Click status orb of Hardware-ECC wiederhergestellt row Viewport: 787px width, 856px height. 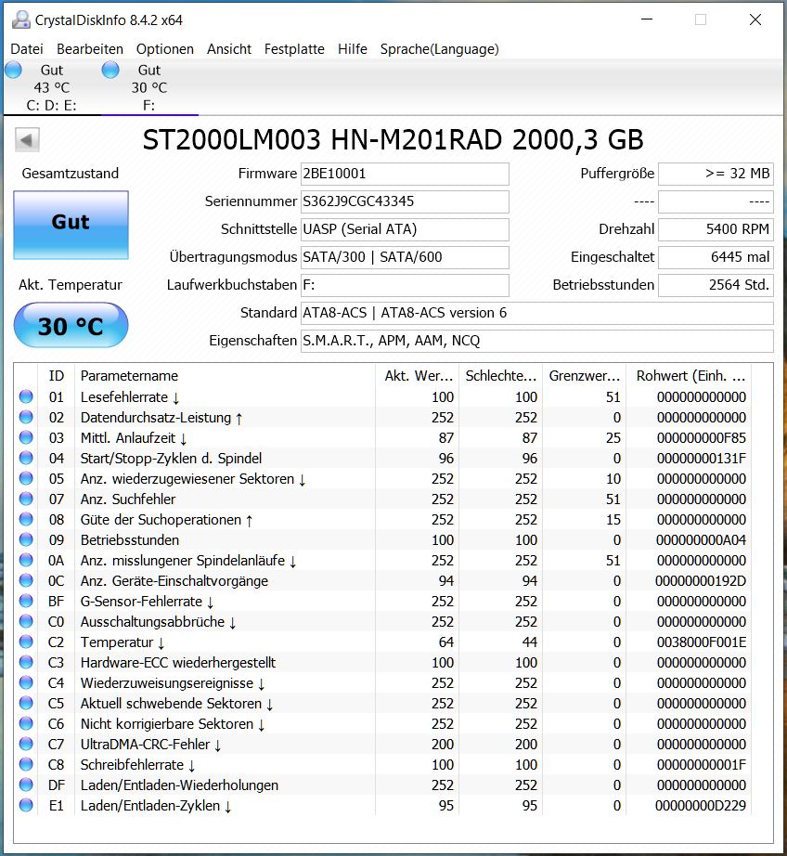pos(26,662)
